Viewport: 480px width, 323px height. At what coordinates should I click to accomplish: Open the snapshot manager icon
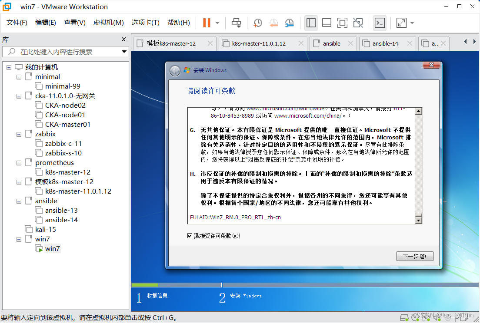click(x=289, y=23)
